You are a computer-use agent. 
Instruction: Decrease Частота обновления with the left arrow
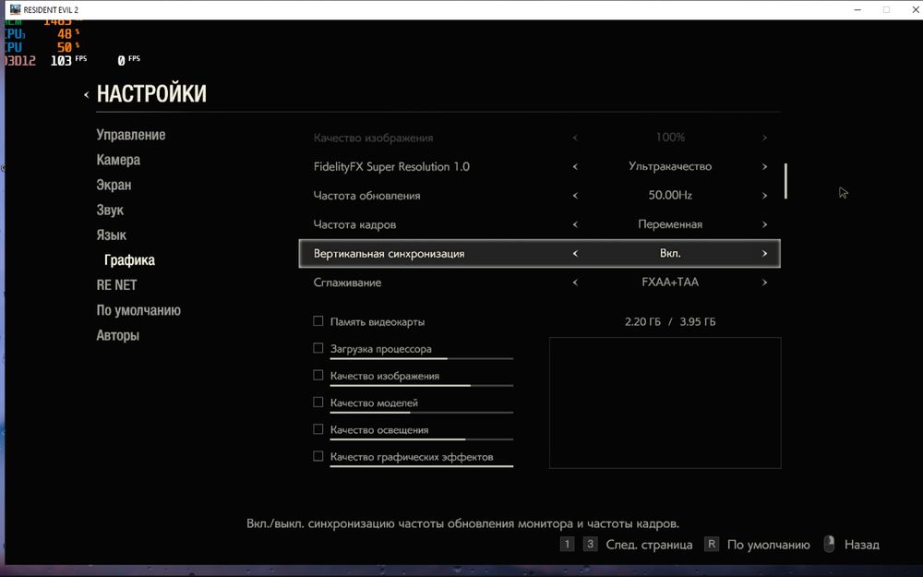pyautogui.click(x=575, y=196)
